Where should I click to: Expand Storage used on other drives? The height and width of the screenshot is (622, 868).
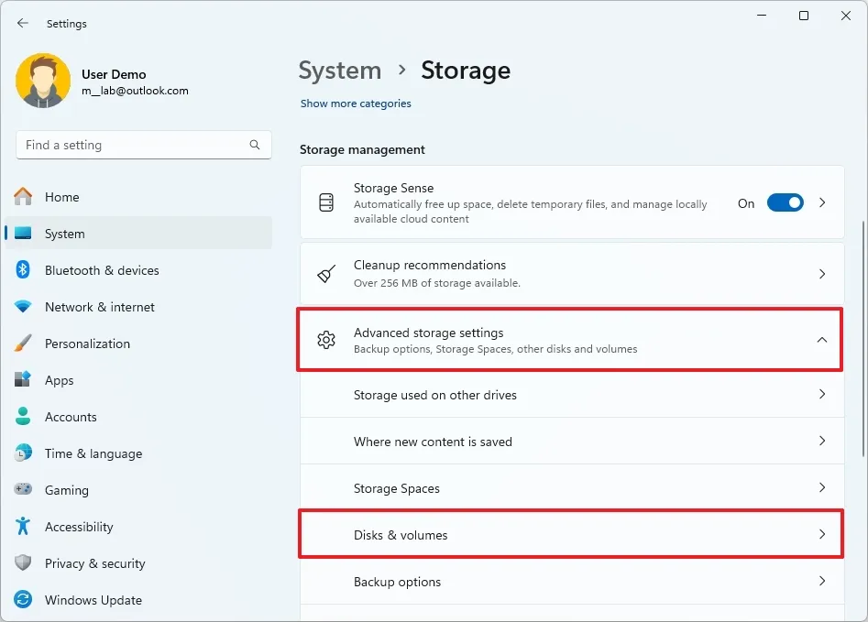[x=571, y=395]
